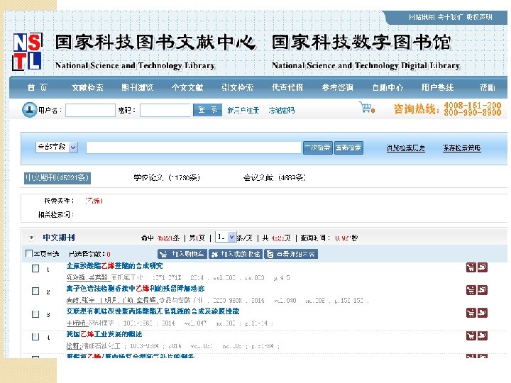Click the main search text box
Screen dimensions: 511x383
click(x=194, y=148)
